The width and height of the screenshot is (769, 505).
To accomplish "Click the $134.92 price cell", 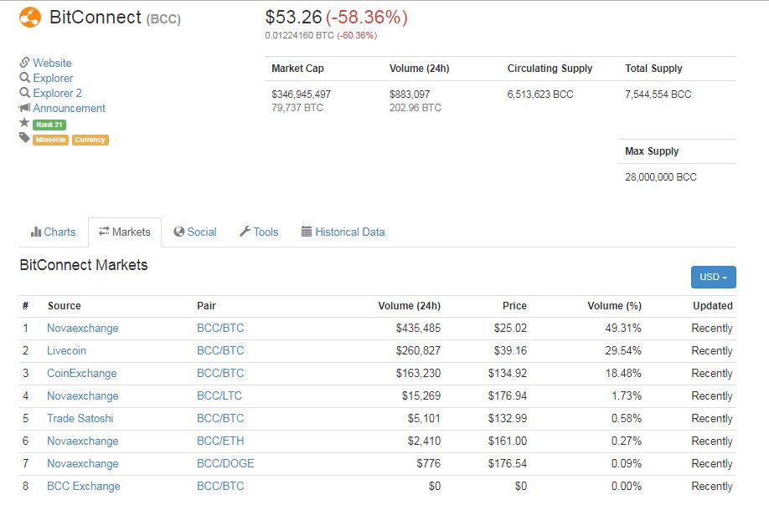I will tap(507, 373).
